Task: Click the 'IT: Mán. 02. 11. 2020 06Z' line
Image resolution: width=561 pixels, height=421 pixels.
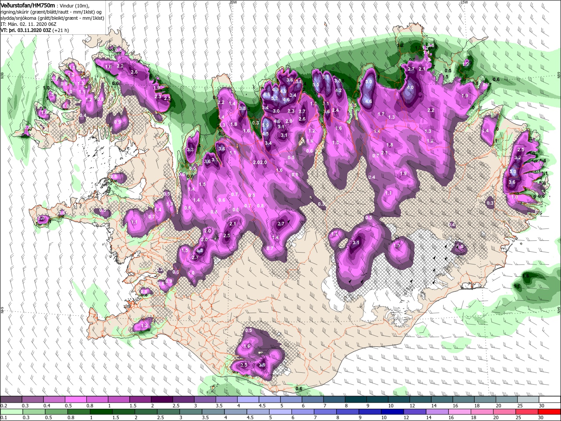Action: (x=28, y=24)
